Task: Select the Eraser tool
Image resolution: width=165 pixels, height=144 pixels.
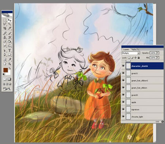Action: [x=5, y=42]
